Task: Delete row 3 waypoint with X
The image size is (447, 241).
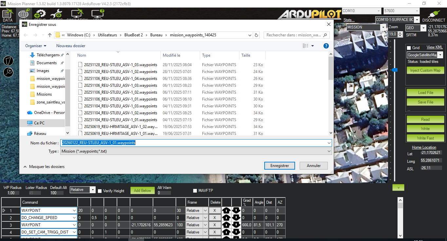Action: point(215,225)
